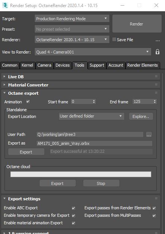Viewport: 165px width, 234px height.
Task: Open the Renderer dropdown
Action: coord(72,40)
